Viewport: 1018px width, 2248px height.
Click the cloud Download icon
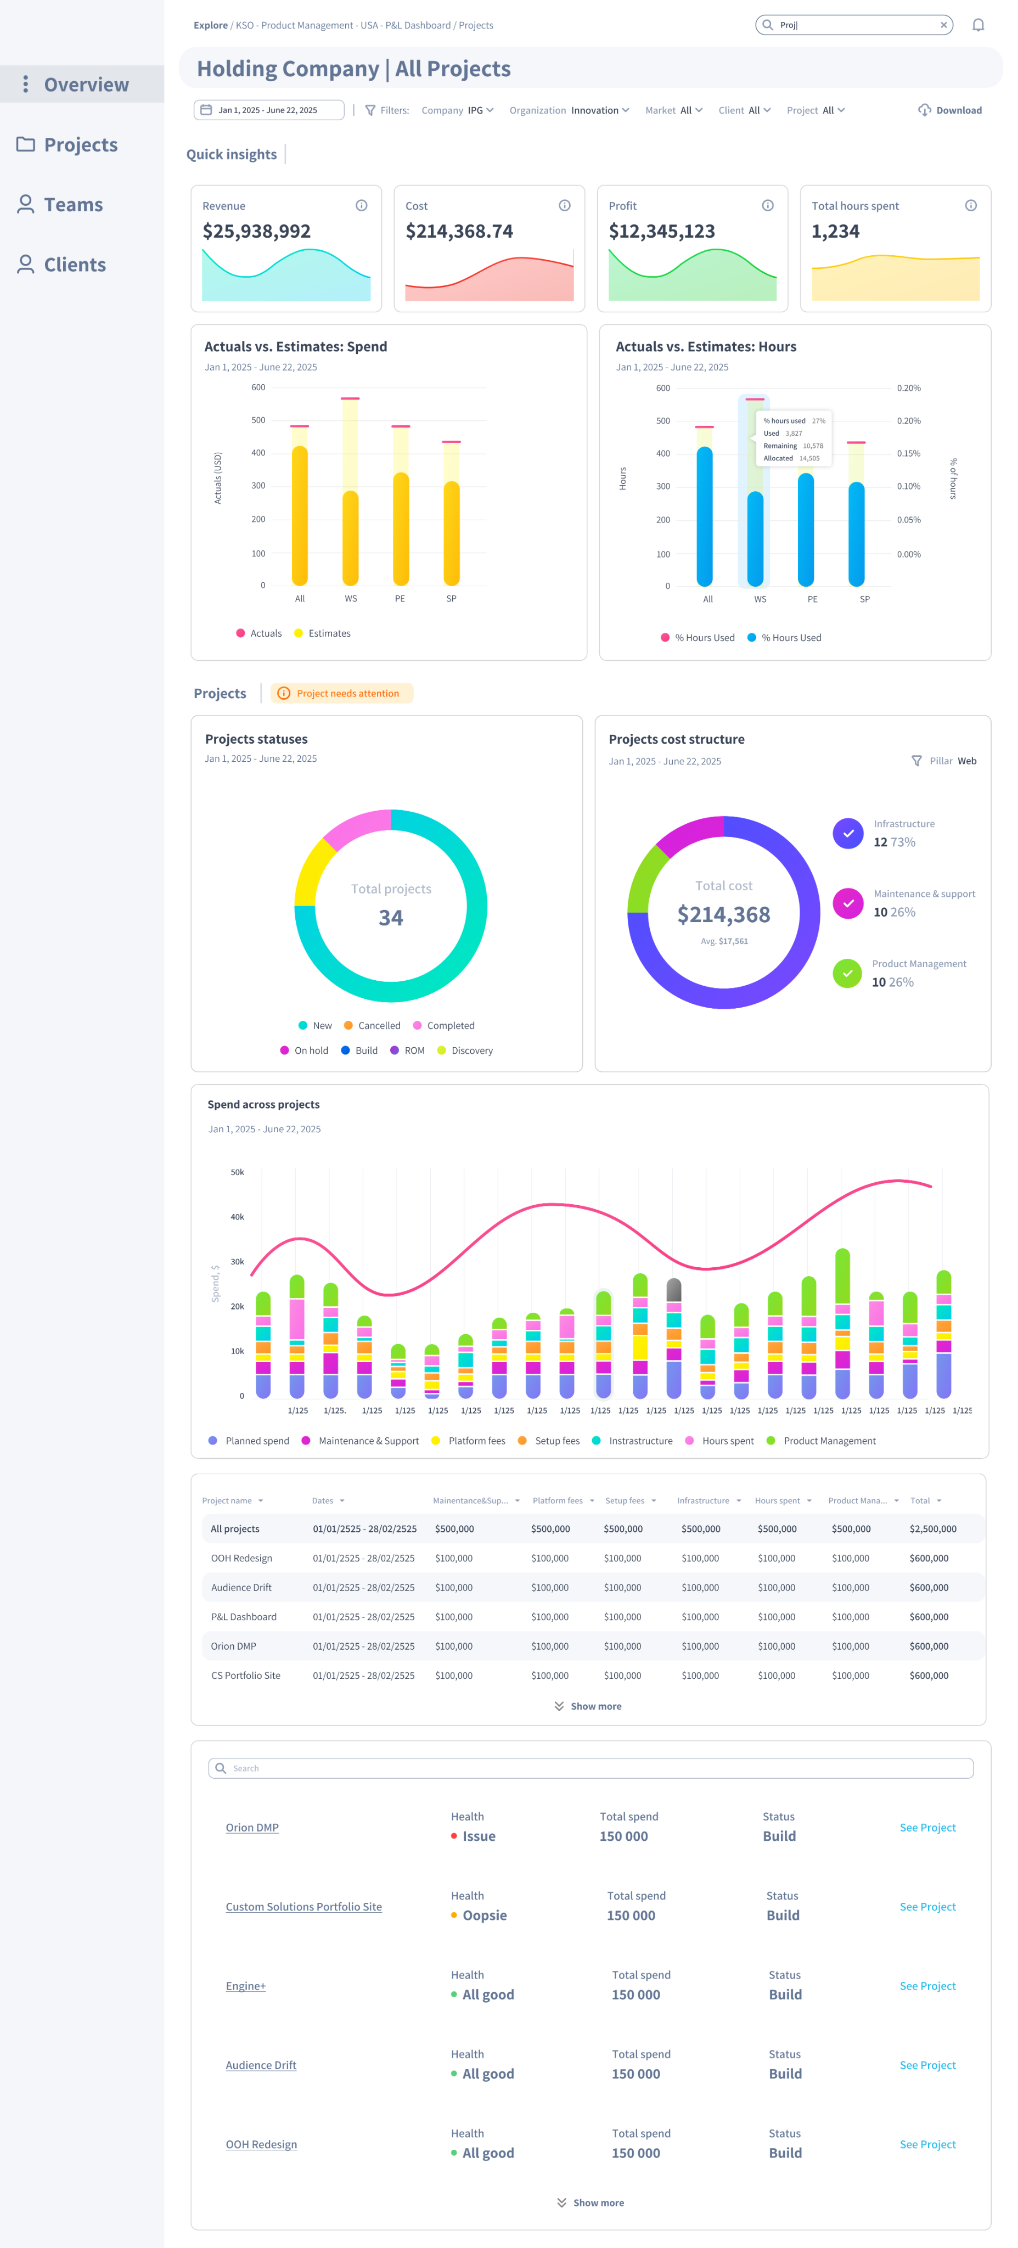pos(924,110)
